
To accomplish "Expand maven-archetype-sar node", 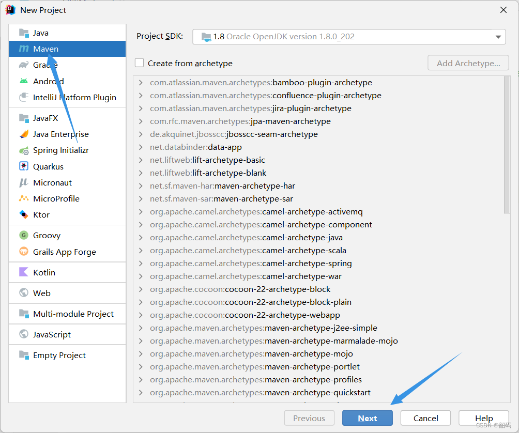I will point(141,199).
